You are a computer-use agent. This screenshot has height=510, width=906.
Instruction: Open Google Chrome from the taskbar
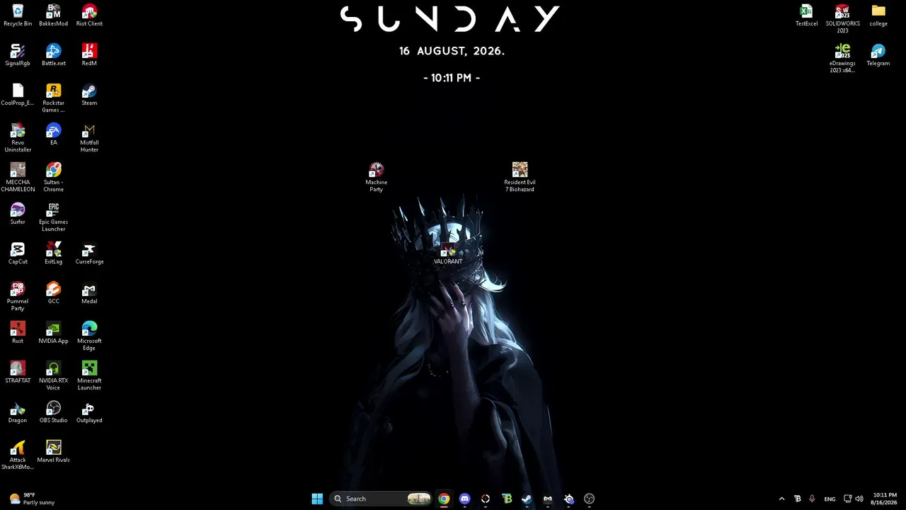pos(444,499)
